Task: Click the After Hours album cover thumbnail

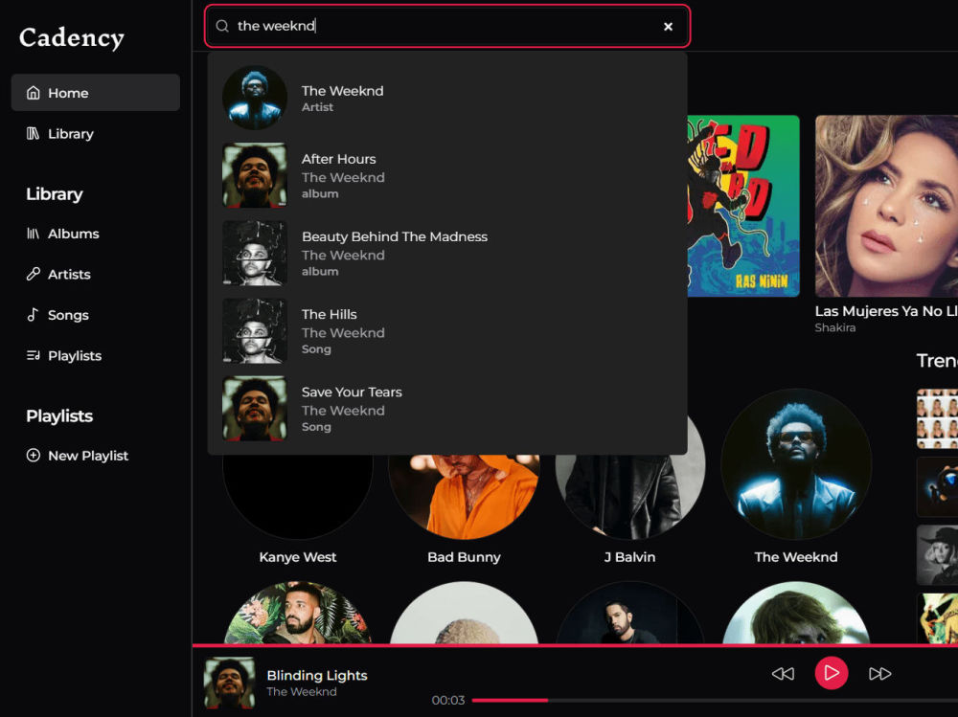Action: [x=255, y=175]
